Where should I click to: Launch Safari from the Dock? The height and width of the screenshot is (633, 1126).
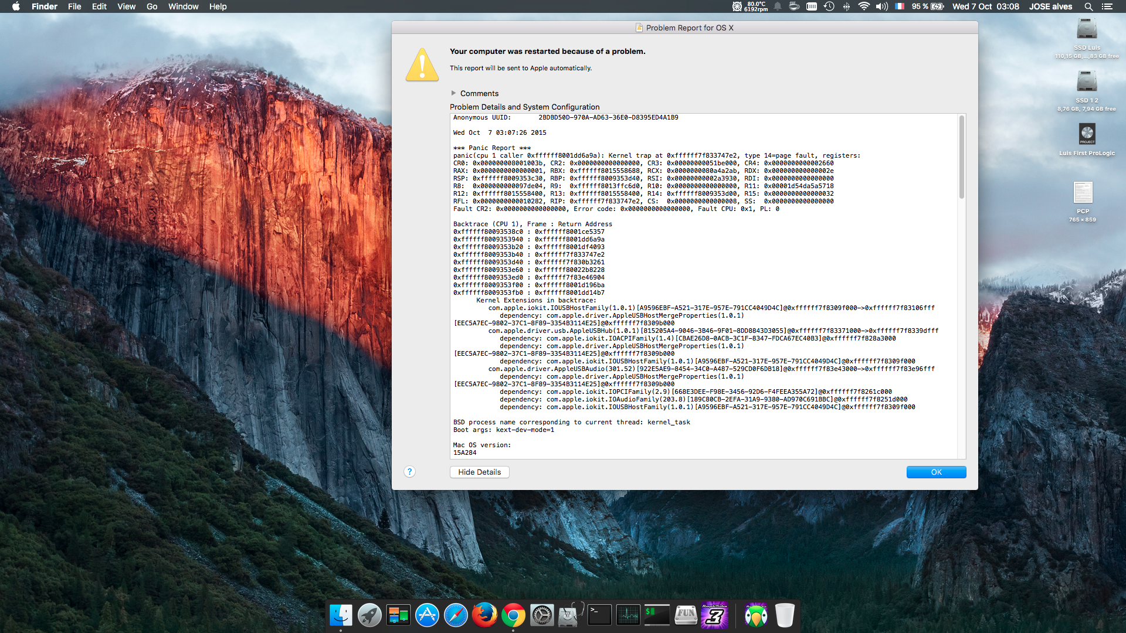pyautogui.click(x=456, y=615)
